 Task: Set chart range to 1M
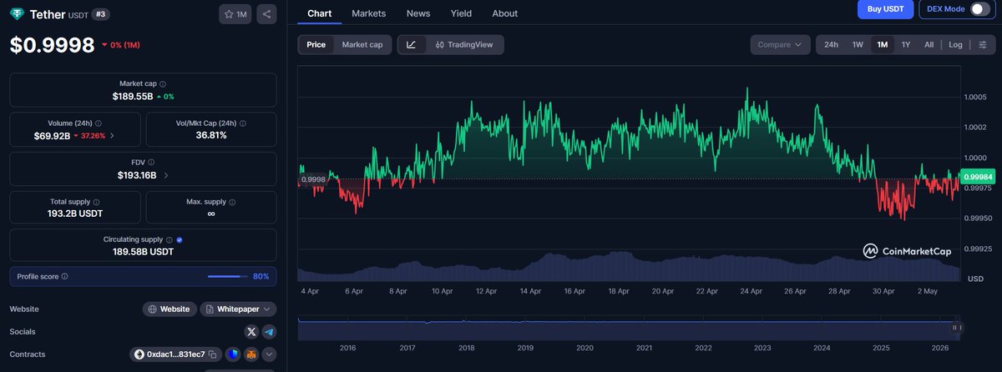pos(882,44)
